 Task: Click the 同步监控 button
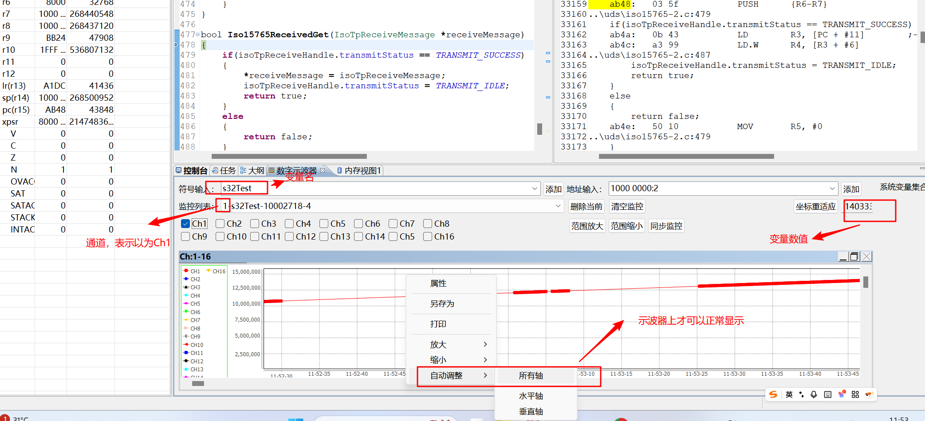pyautogui.click(x=666, y=226)
